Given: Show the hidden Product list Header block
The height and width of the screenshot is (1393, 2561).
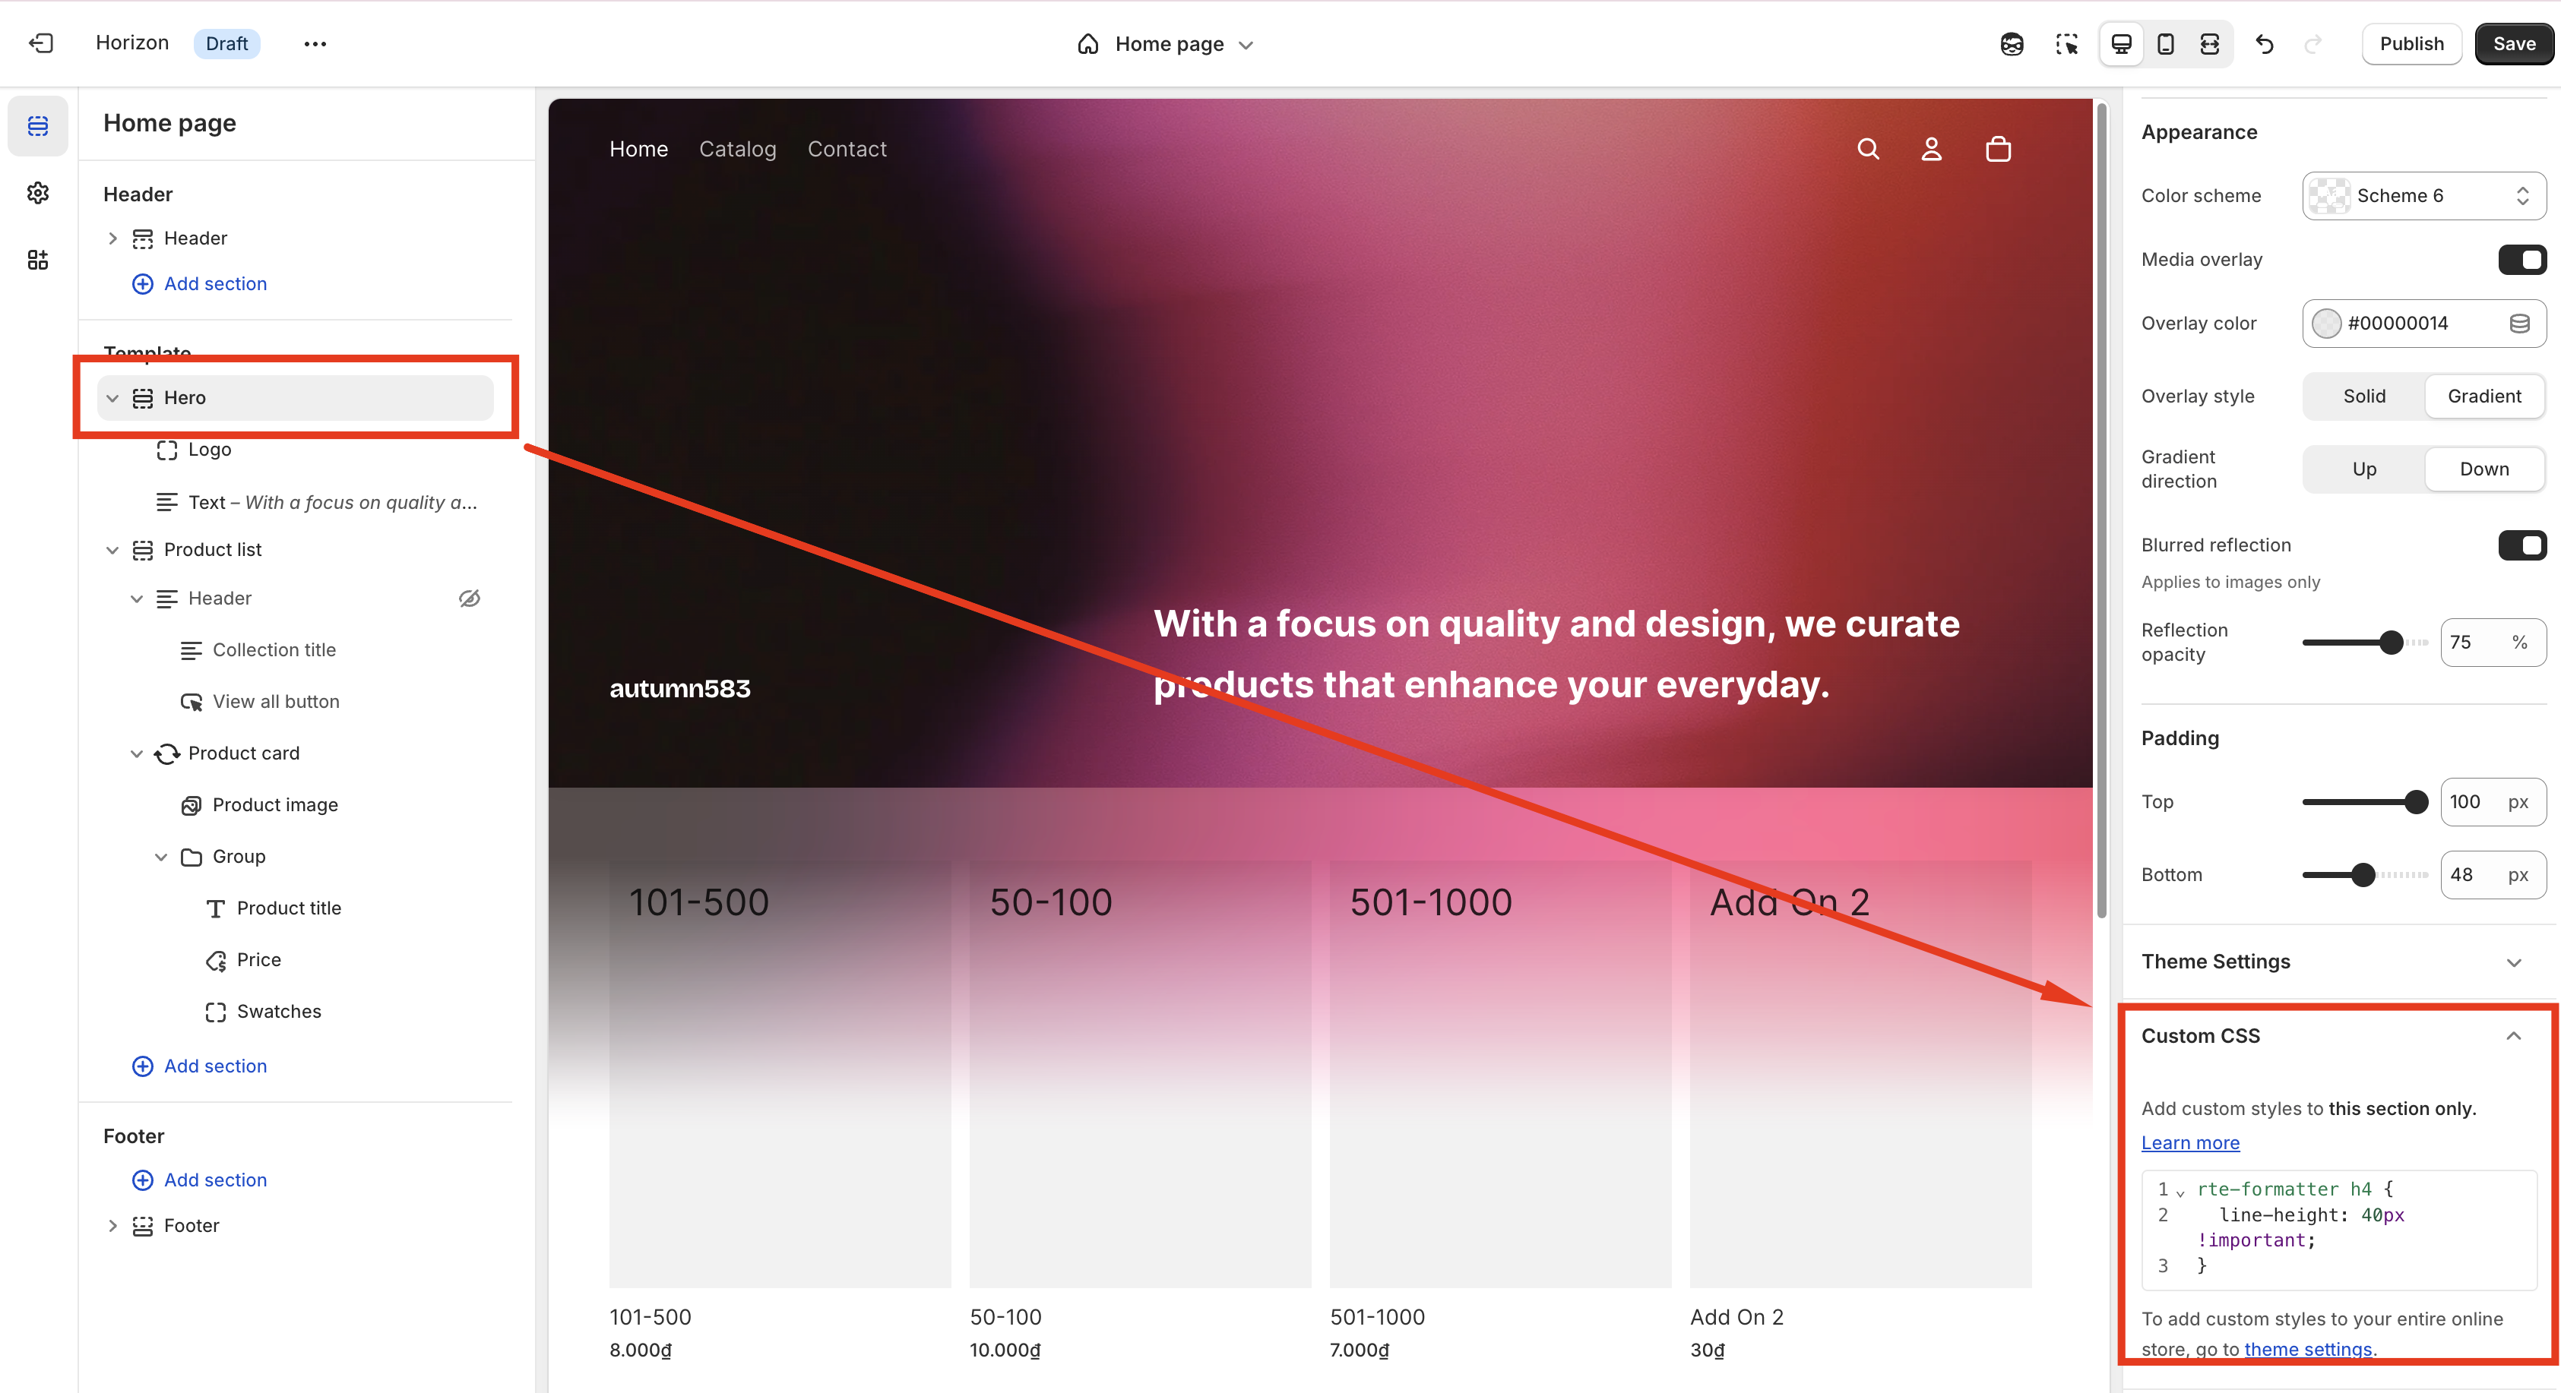Looking at the screenshot, I should (469, 598).
